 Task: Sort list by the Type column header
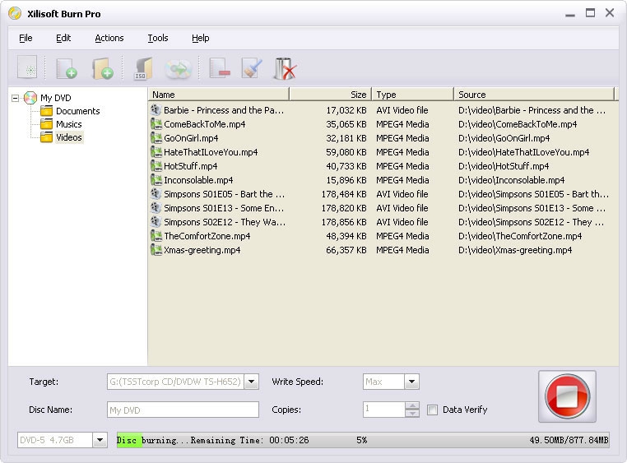point(413,95)
